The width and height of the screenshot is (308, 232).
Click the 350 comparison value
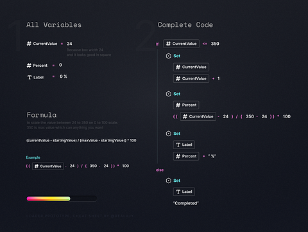pos(215,44)
